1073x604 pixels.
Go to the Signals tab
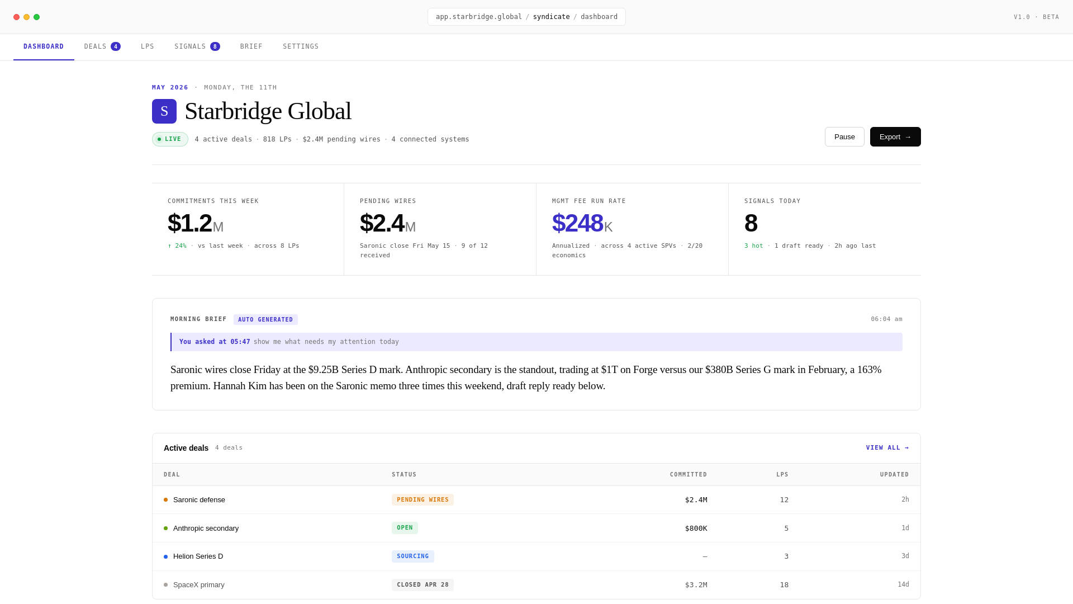coord(197,46)
